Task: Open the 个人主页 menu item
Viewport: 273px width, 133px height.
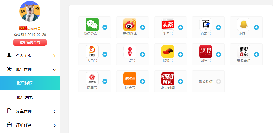Action: 30,56
